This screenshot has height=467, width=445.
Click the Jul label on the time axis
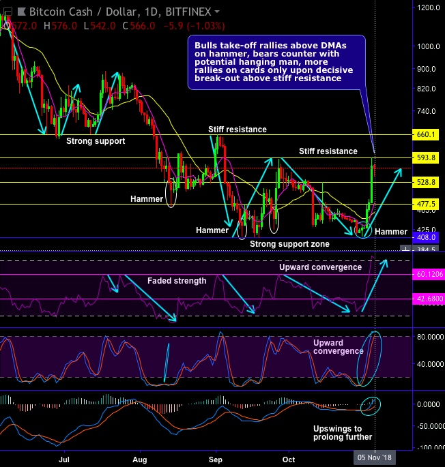(x=64, y=460)
